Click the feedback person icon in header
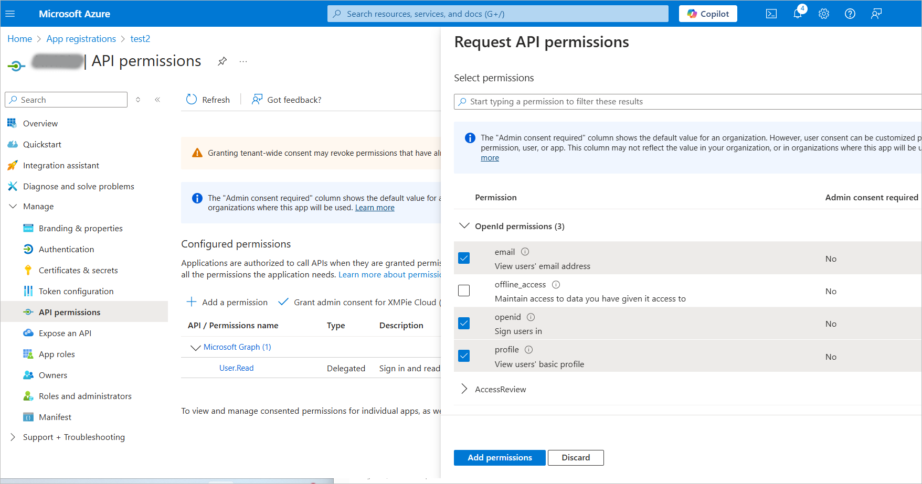Image resolution: width=922 pixels, height=484 pixels. coord(876,14)
